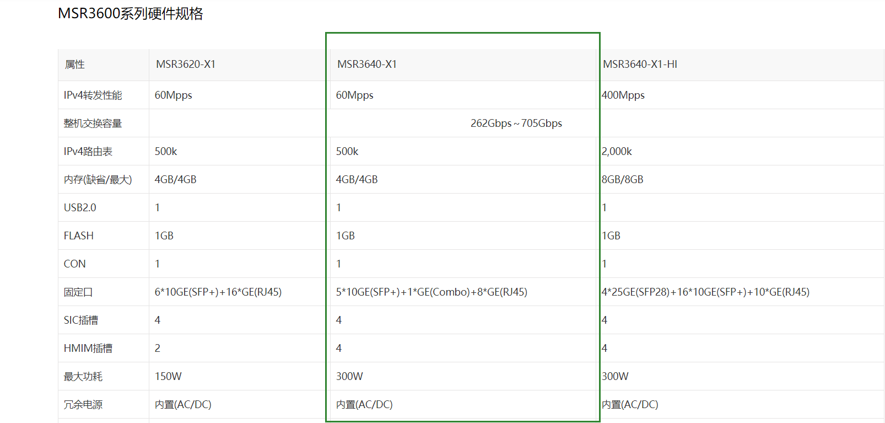Select the "300W" power value for MSR3640-X1-HI
885x423 pixels.
tap(615, 377)
